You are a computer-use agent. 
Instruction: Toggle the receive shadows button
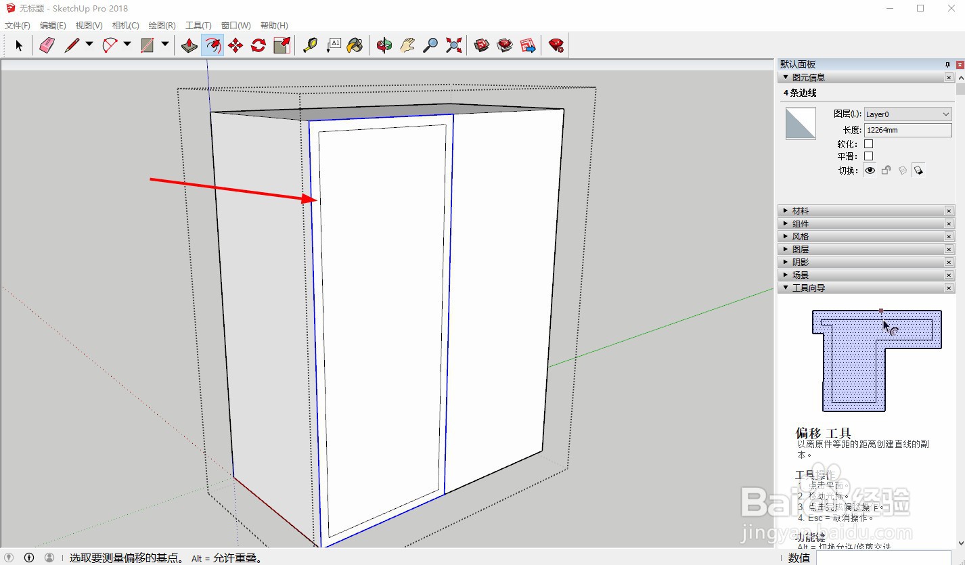pyautogui.click(x=902, y=171)
